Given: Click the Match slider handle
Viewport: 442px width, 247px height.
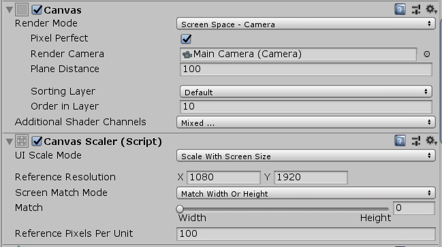Looking at the screenshot, I should 180,209.
